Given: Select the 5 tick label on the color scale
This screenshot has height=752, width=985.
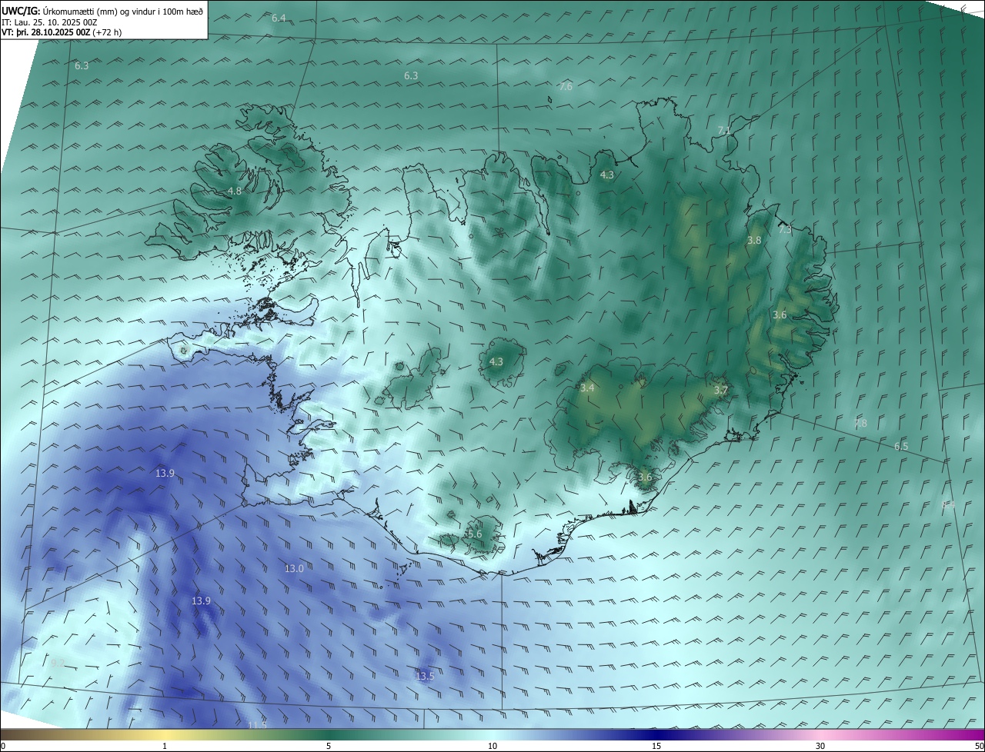Looking at the screenshot, I should pyautogui.click(x=329, y=746).
